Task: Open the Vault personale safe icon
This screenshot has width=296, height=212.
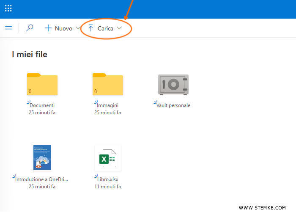Action: [x=173, y=85]
